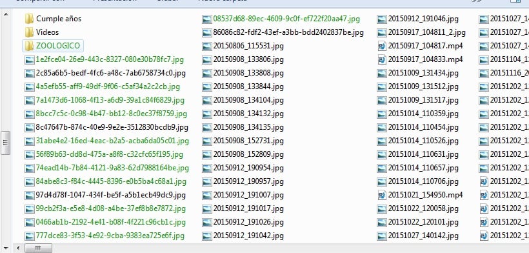This screenshot has height=253, width=529.
Task: Select file name 20151014_110454.jpg
Action: click(x=423, y=127)
